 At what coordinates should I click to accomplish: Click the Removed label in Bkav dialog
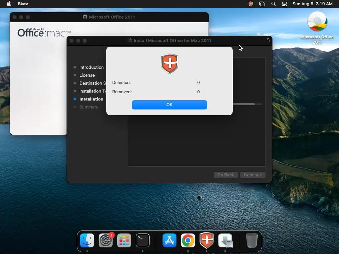(122, 92)
